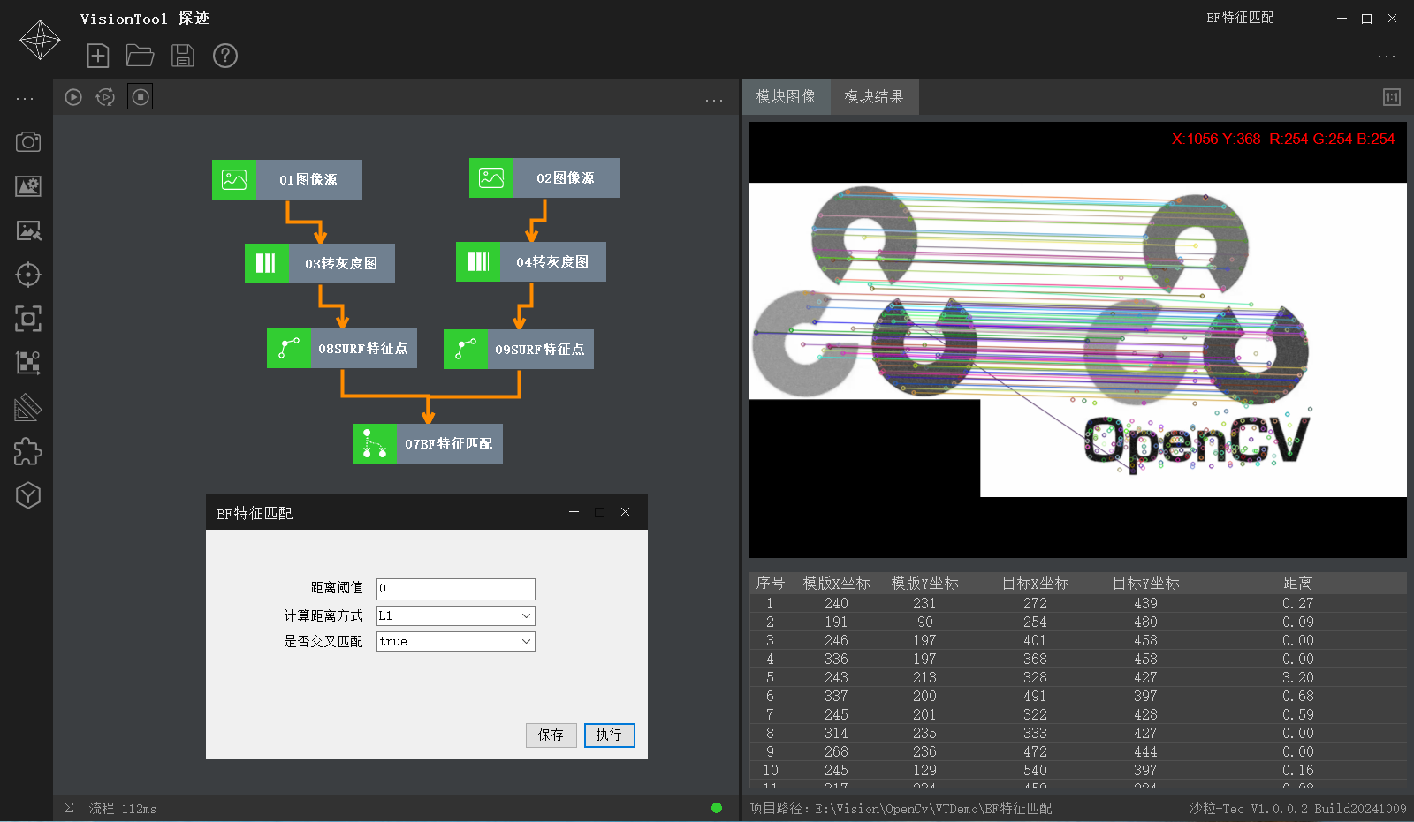
Task: Open the camera tools in the sidebar
Action: (28, 142)
